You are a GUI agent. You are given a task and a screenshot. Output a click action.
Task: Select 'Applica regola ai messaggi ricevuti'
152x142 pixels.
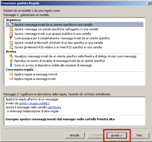coord(36,74)
